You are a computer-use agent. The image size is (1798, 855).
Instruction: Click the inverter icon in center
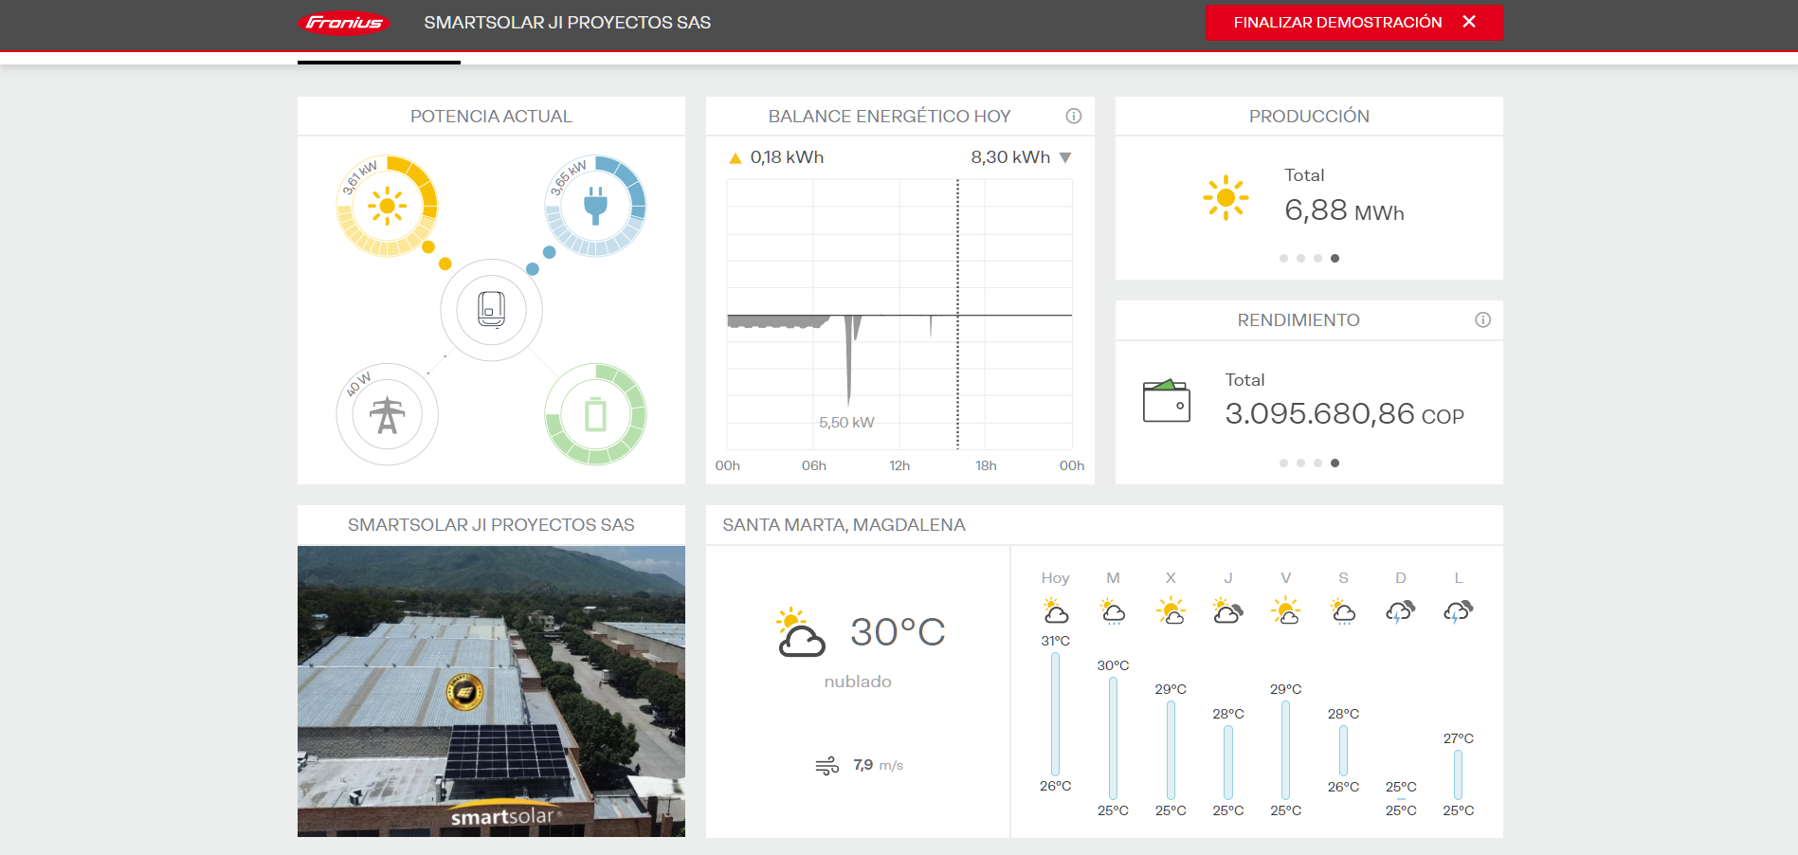(x=491, y=309)
